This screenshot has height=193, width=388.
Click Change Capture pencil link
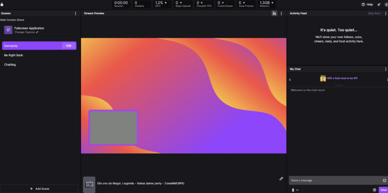[26, 33]
